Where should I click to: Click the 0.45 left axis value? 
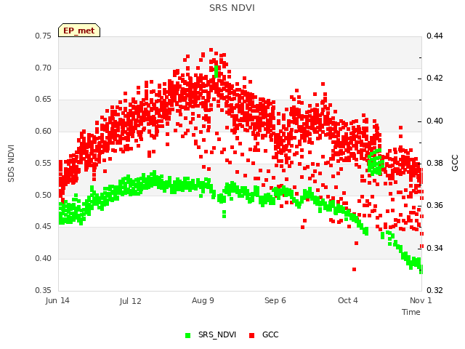pos(44,226)
